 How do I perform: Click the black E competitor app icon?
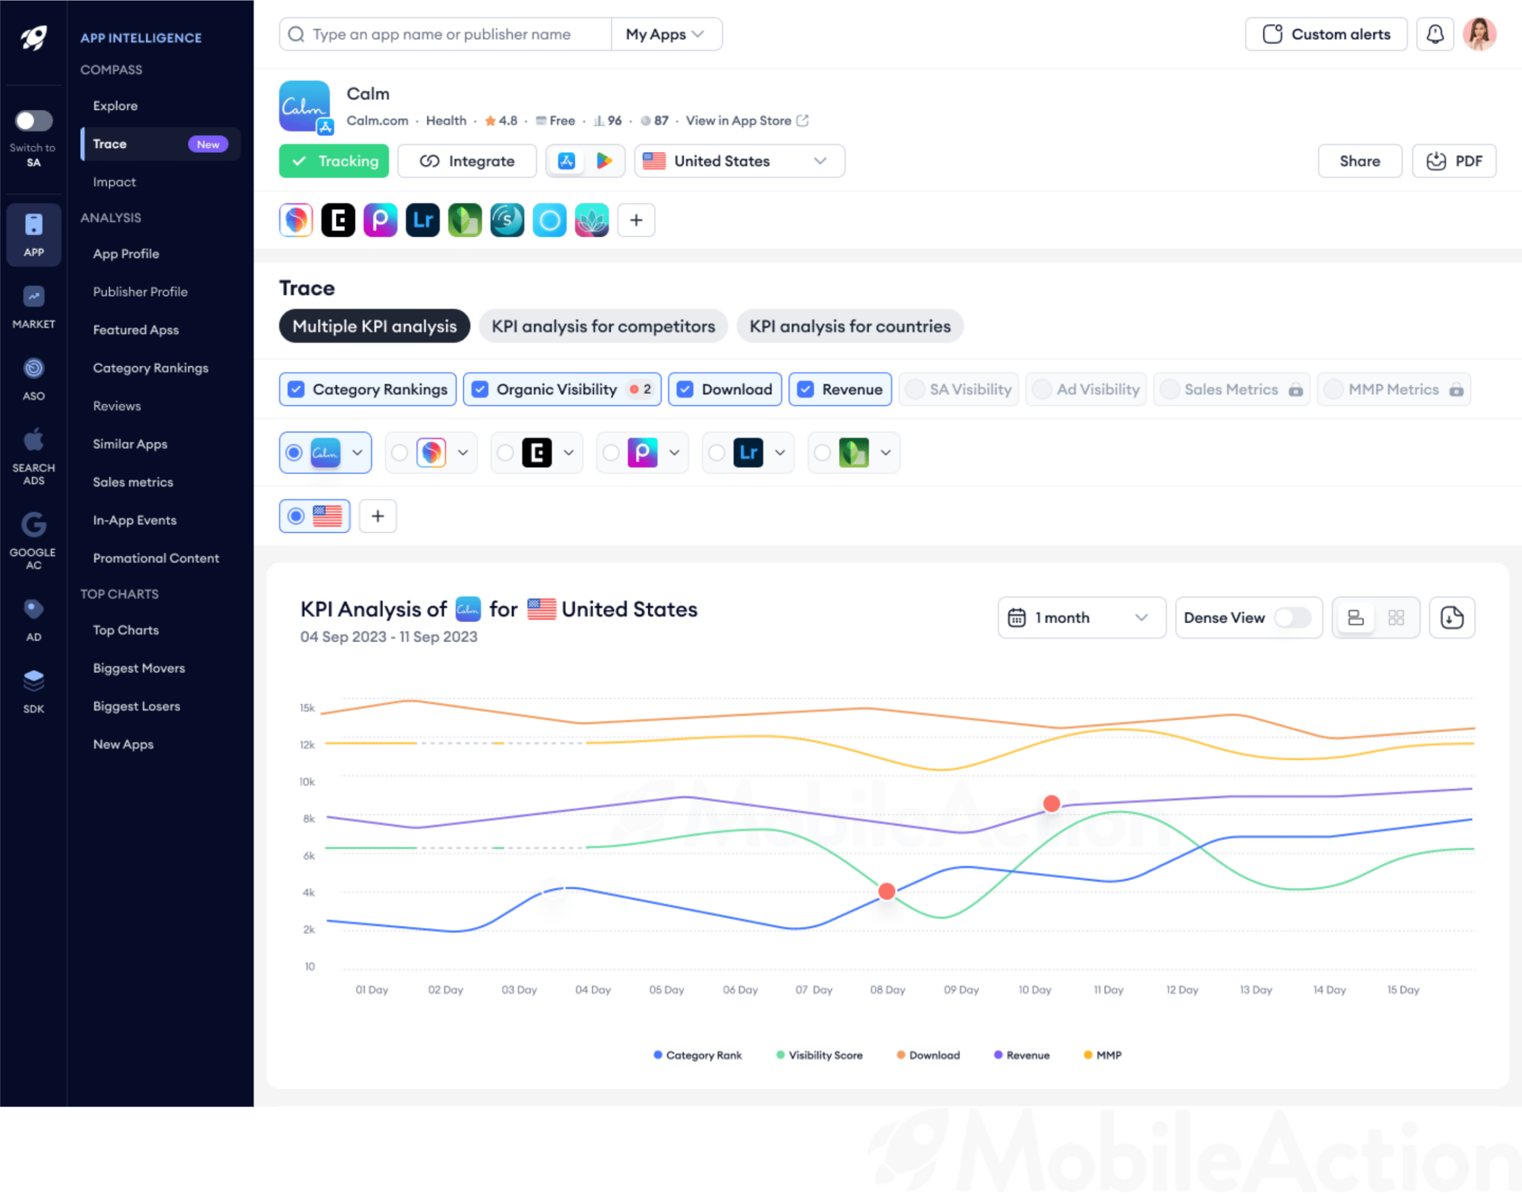(x=338, y=220)
